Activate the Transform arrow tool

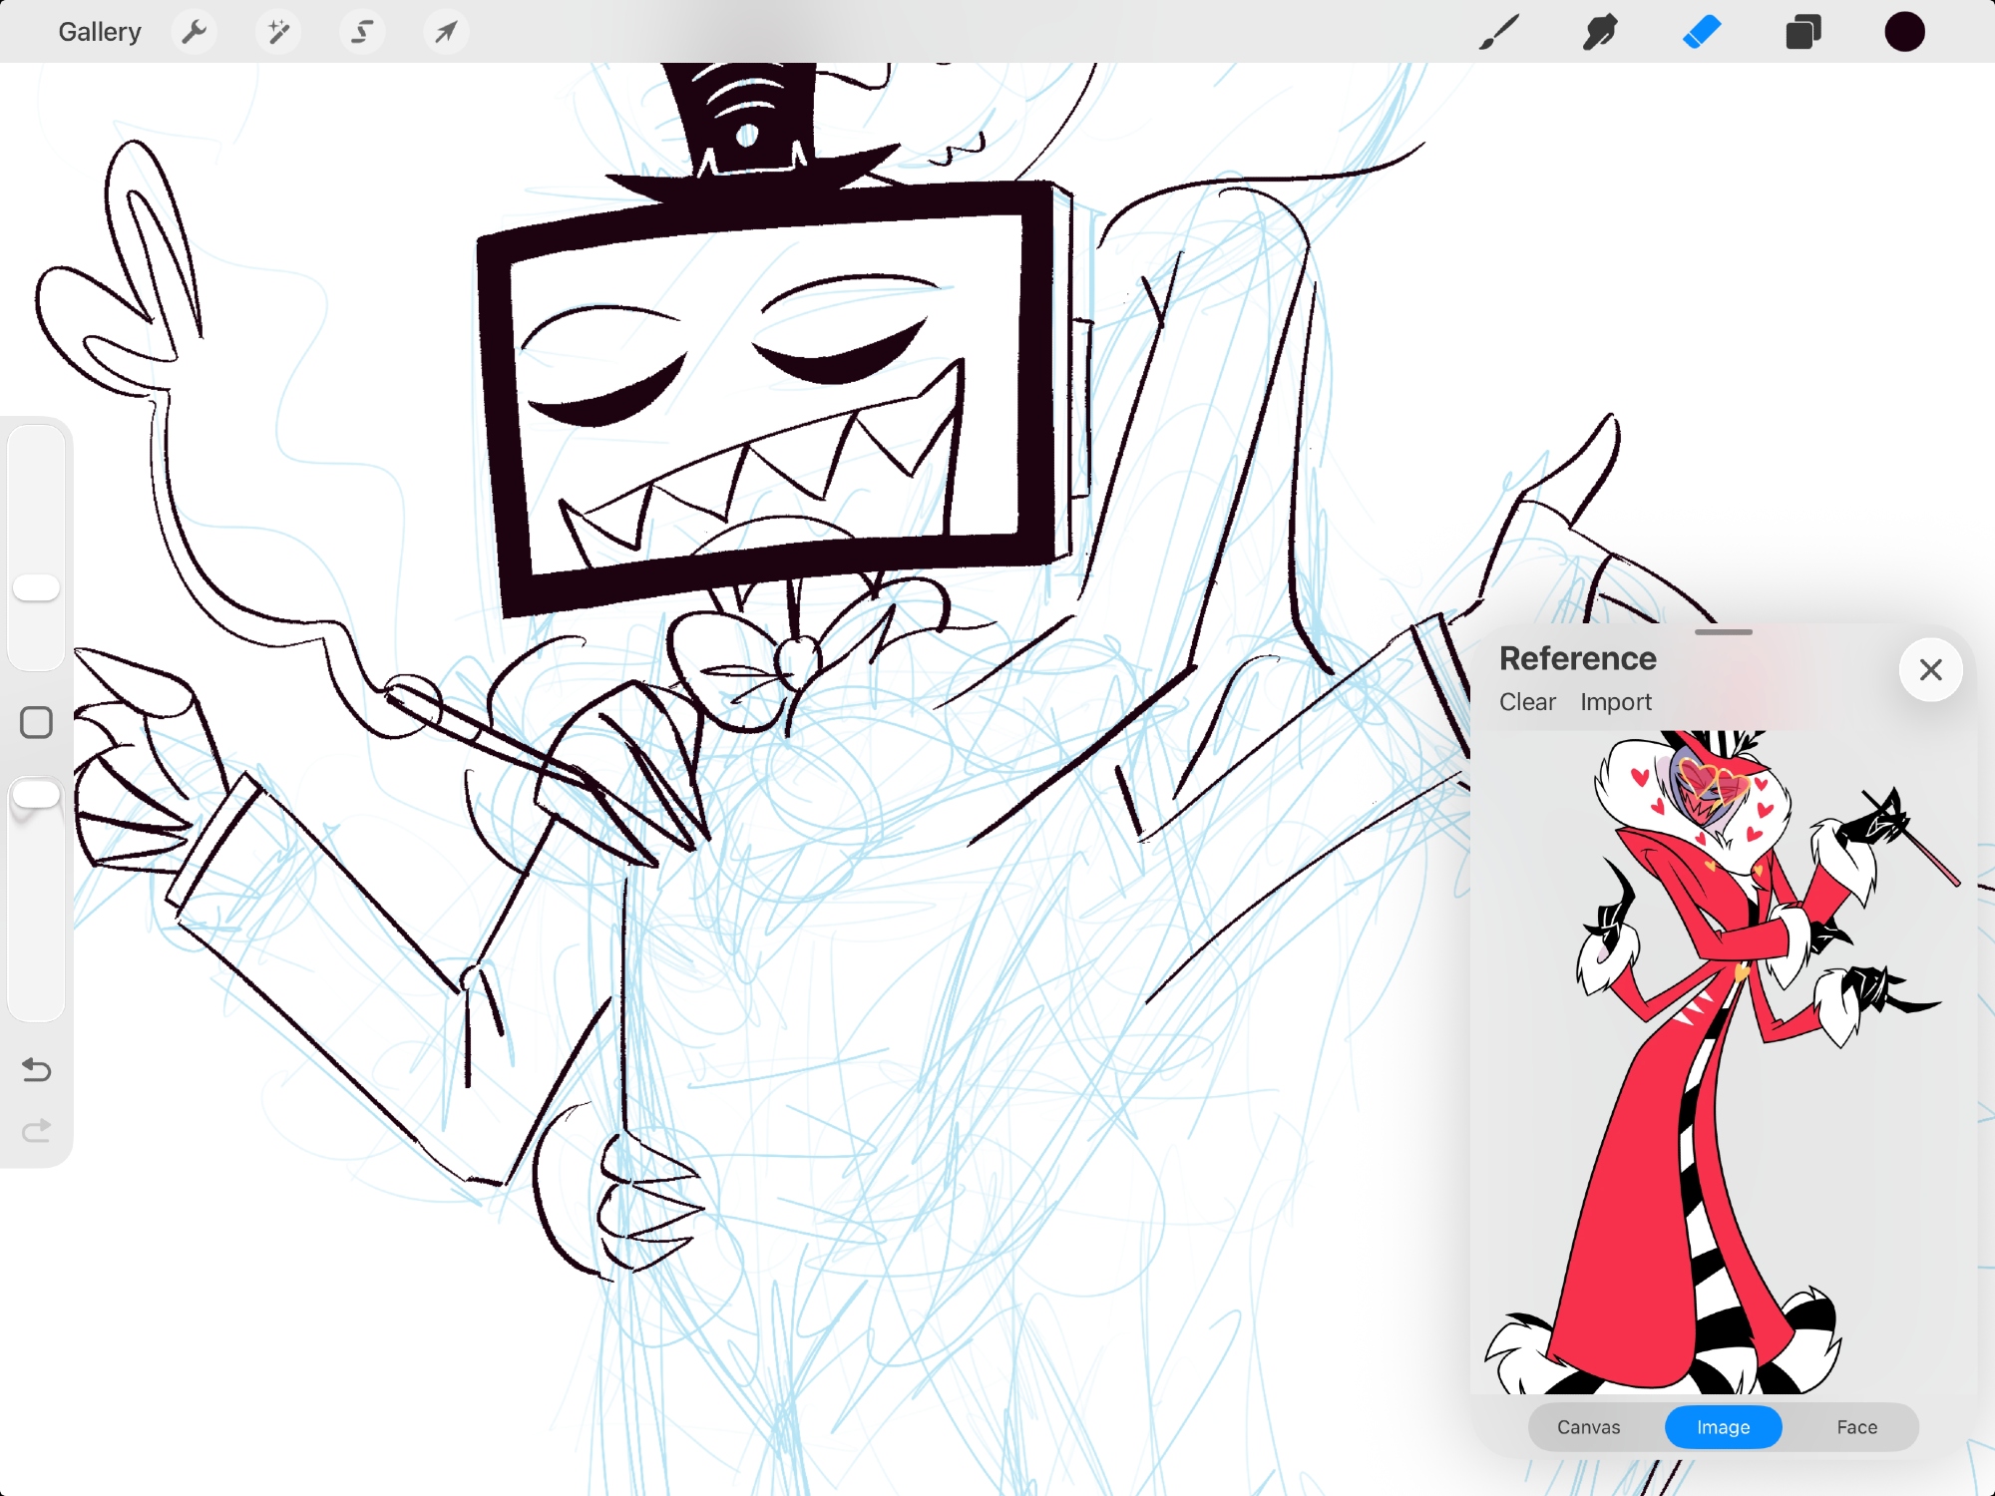pyautogui.click(x=446, y=32)
